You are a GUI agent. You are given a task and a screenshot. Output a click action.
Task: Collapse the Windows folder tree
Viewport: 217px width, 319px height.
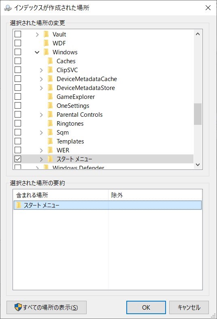(x=37, y=52)
